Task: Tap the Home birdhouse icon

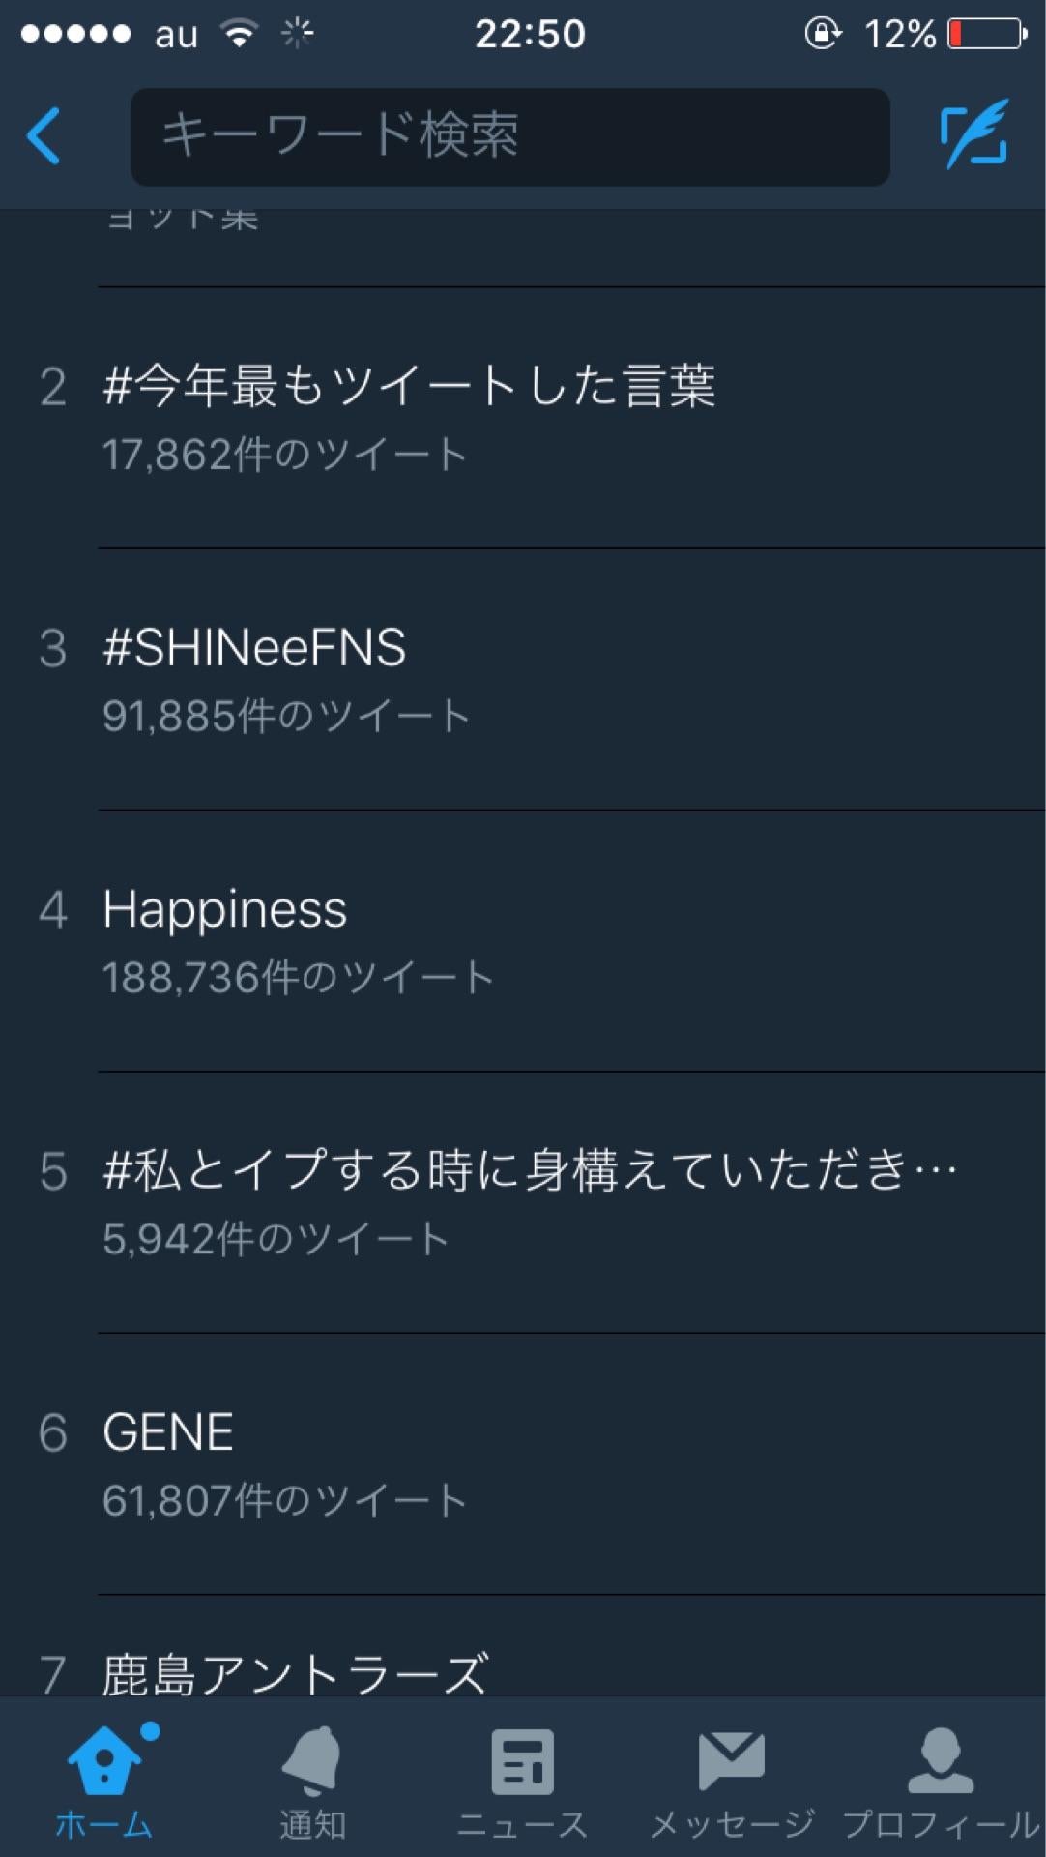Action: click(x=104, y=1762)
